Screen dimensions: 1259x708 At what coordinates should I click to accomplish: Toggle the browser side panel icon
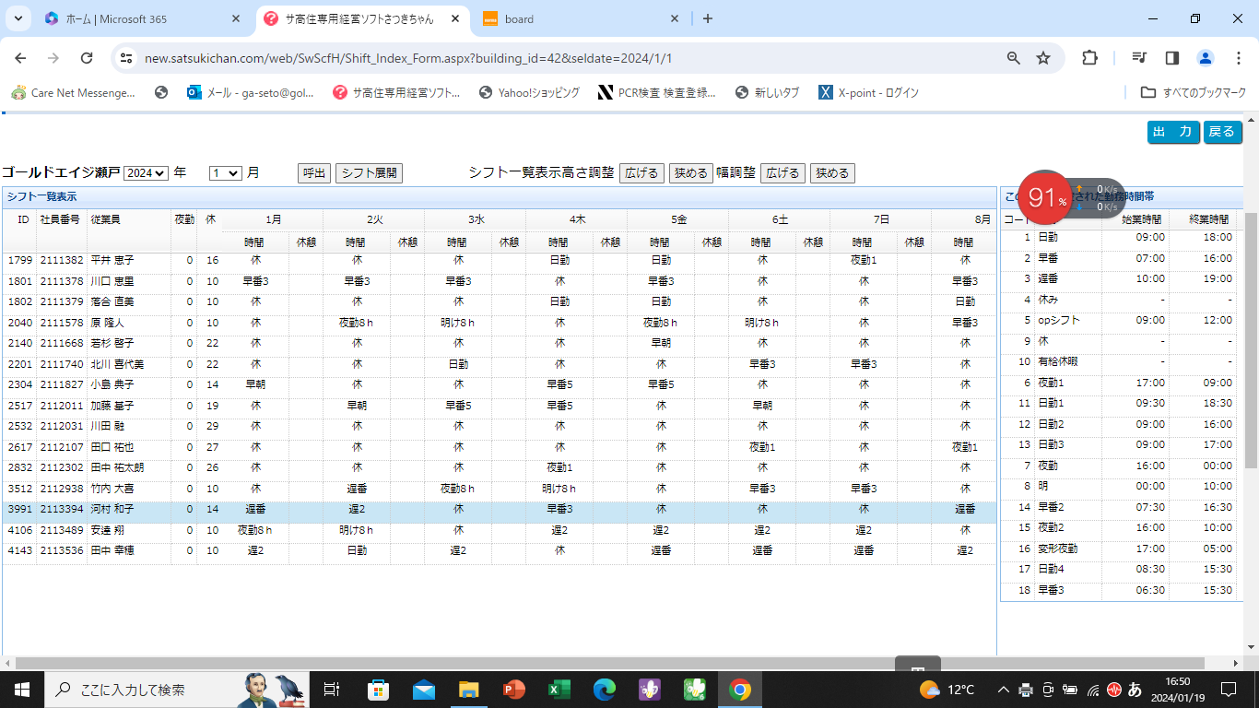(x=1172, y=58)
